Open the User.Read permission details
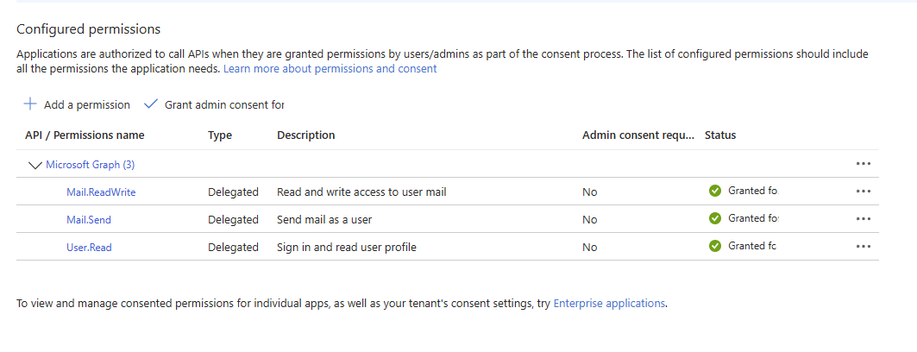 click(89, 247)
